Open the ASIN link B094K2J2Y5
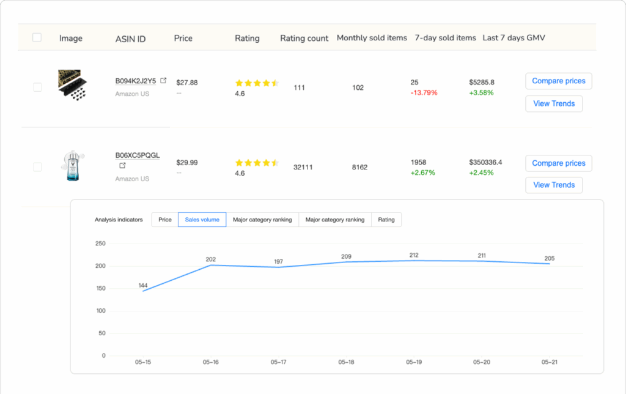This screenshot has height=394, width=626. (136, 81)
